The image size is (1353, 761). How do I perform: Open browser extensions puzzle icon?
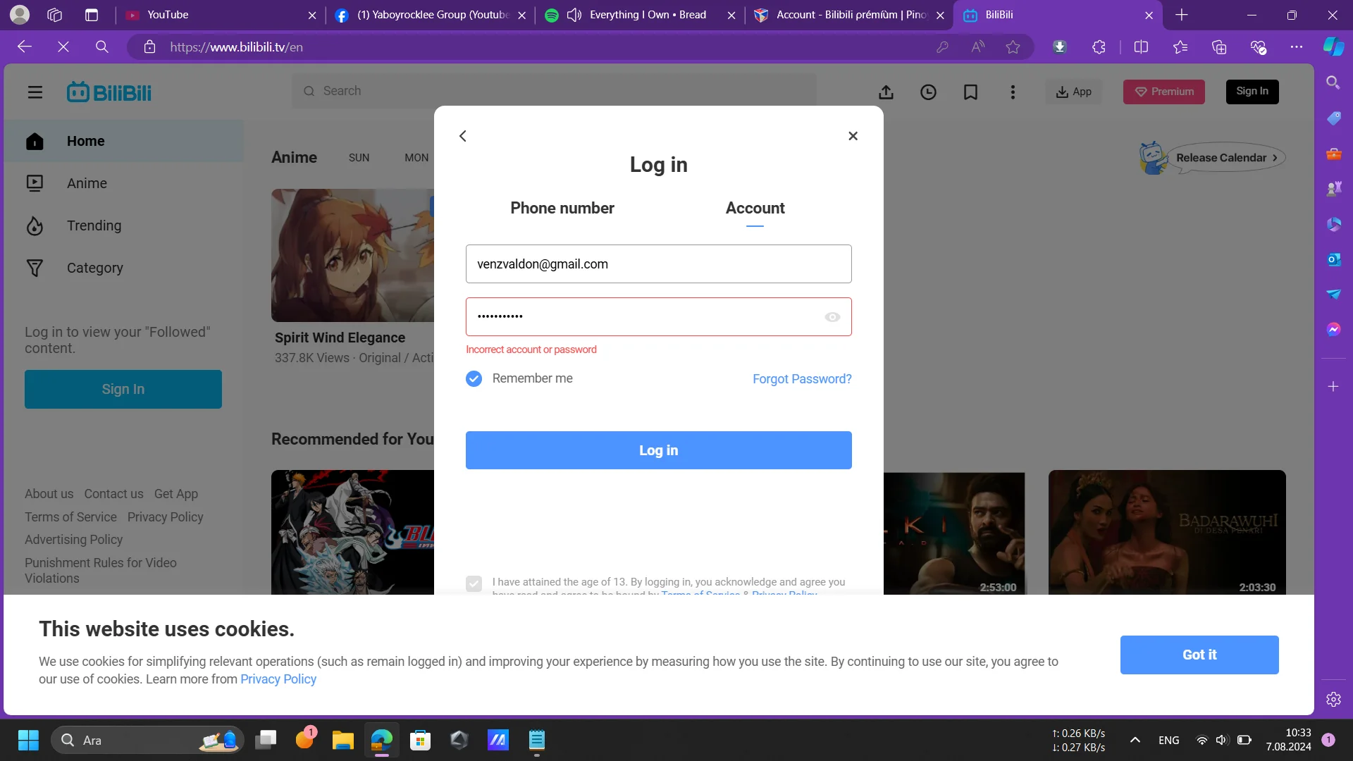point(1099,47)
